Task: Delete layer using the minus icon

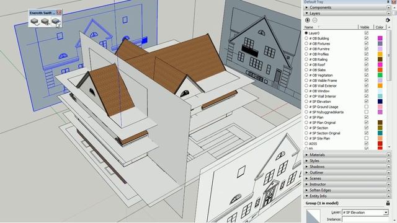Action: pyautogui.click(x=314, y=20)
